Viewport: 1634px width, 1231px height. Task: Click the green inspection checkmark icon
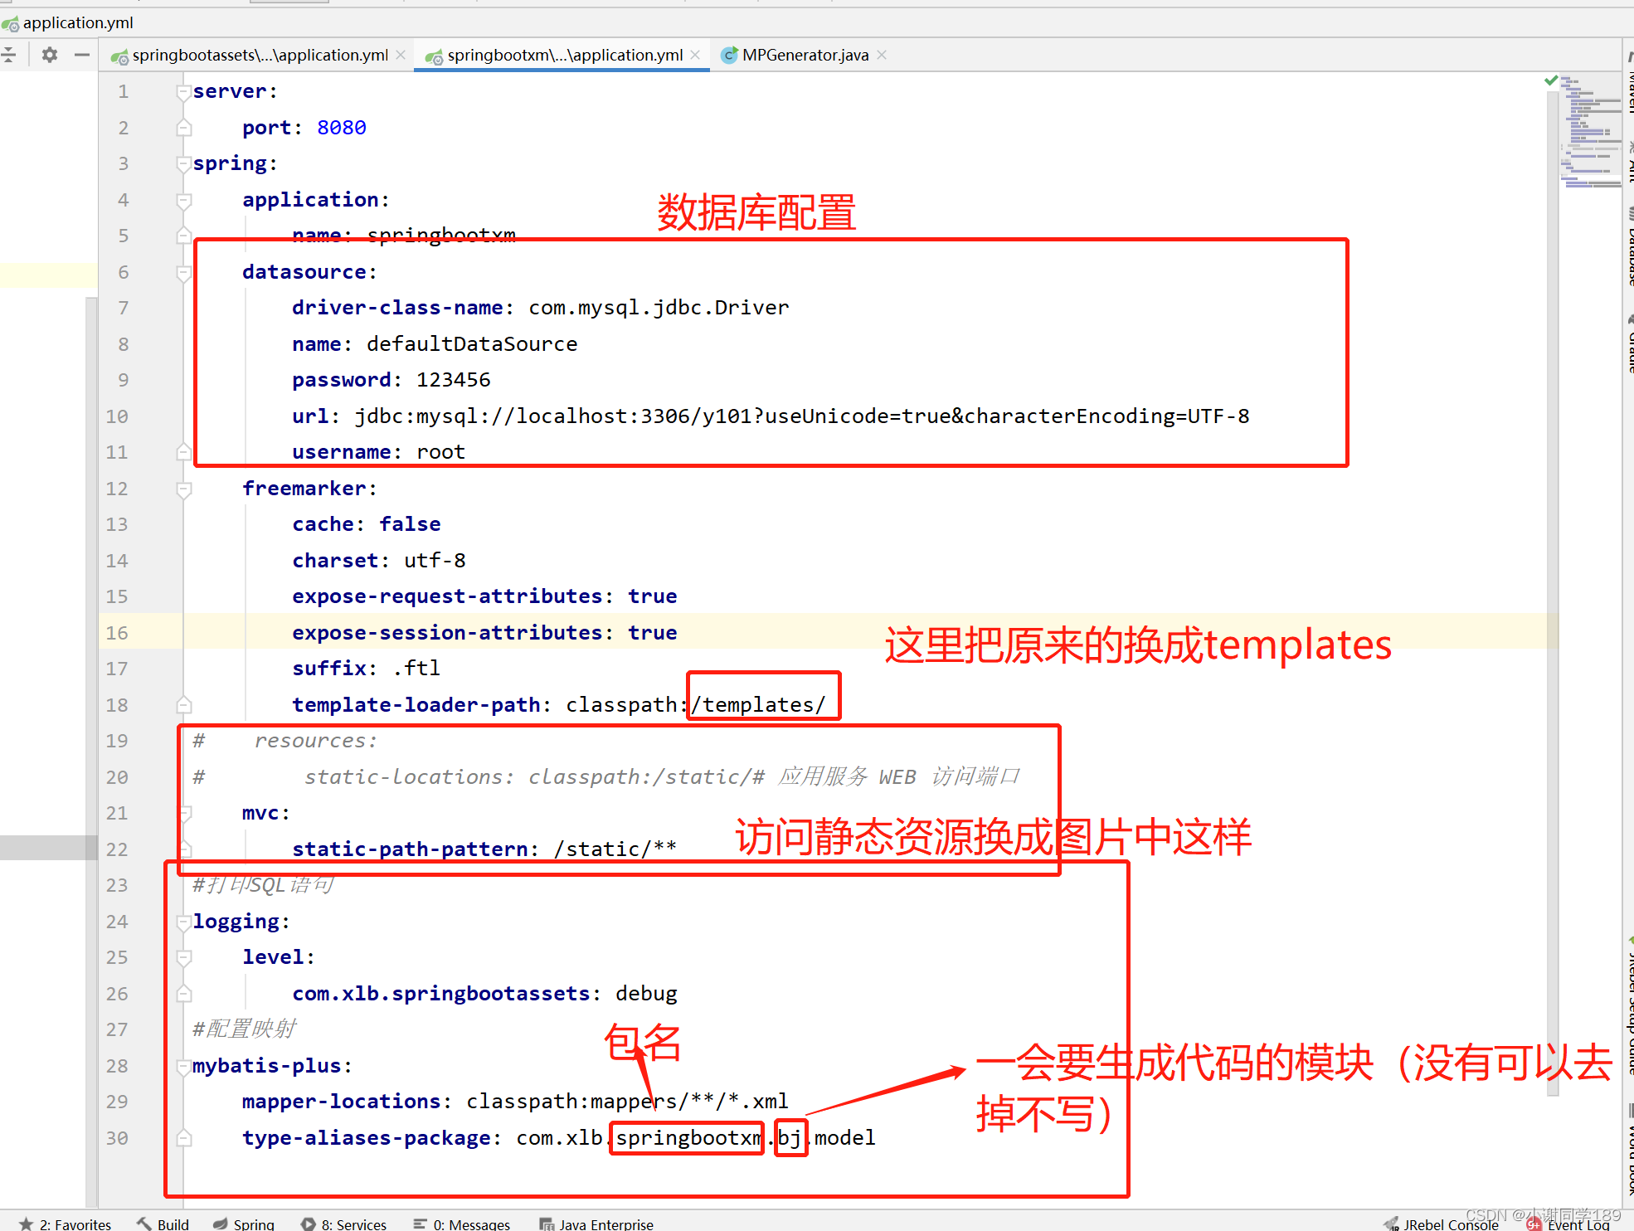pyautogui.click(x=1550, y=80)
